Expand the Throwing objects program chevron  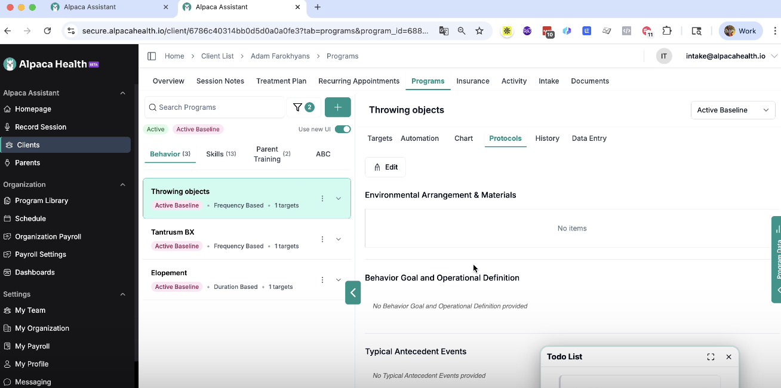click(339, 199)
